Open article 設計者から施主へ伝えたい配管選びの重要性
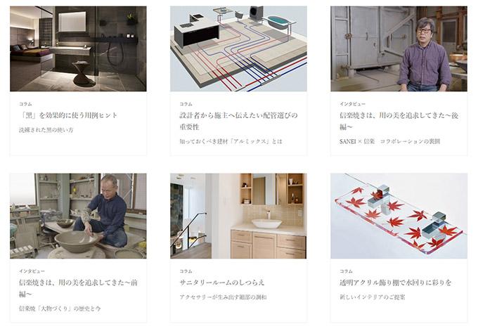Image resolution: width=478 pixels, height=331 pixels. tap(238, 121)
